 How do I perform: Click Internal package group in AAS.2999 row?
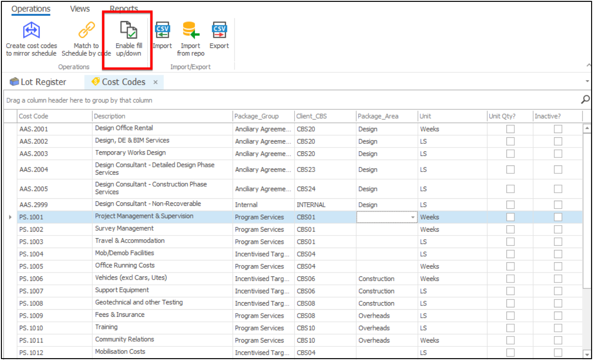click(263, 205)
